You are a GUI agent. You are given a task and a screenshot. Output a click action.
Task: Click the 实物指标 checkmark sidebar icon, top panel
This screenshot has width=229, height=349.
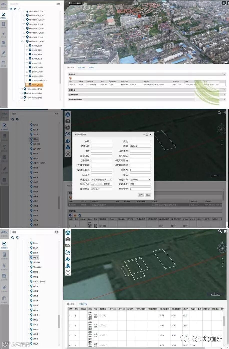[3, 15]
